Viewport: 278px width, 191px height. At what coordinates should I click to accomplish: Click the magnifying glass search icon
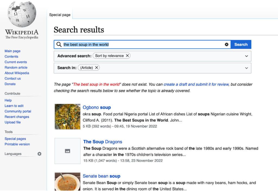pos(59,44)
